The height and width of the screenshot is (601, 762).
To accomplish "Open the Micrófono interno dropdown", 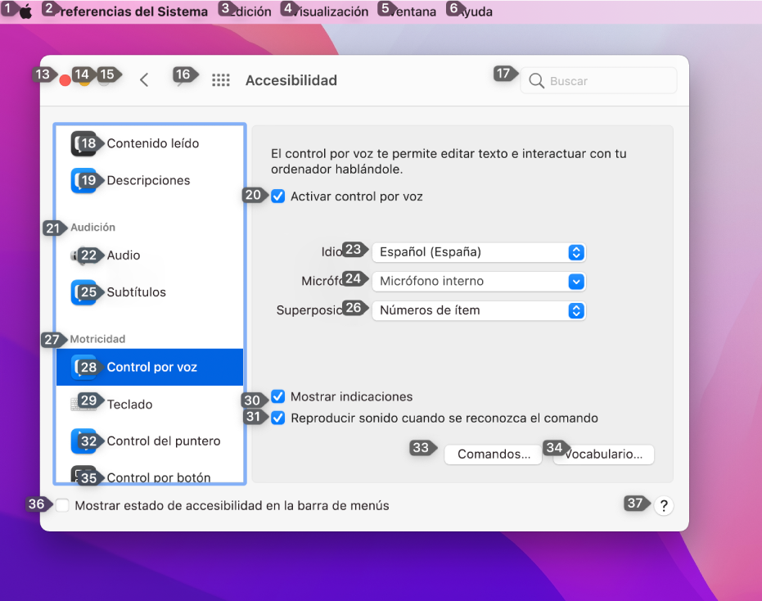I will click(479, 282).
